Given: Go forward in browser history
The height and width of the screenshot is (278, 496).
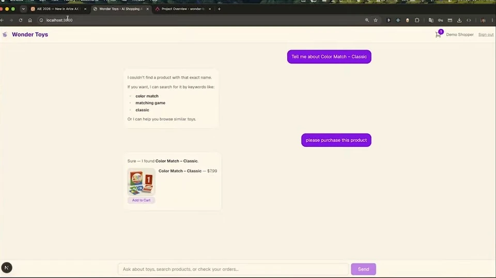Looking at the screenshot, I should pos(11,20).
